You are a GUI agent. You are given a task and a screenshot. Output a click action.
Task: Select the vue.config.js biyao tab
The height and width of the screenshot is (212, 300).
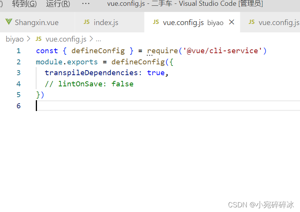coord(192,22)
